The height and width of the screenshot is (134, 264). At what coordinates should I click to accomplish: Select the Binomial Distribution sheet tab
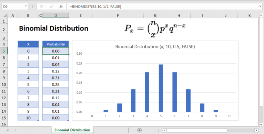pyautogui.click(x=72, y=130)
